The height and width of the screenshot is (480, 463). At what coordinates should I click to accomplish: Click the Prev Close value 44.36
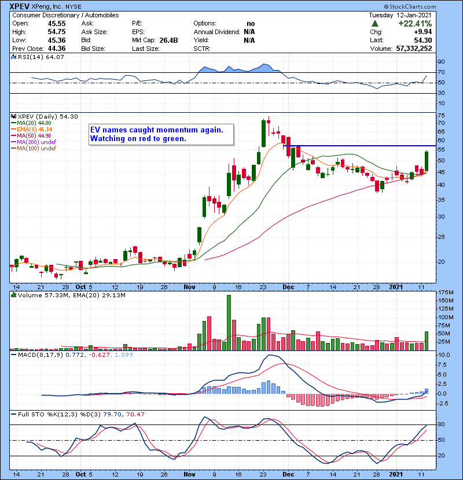56,49
